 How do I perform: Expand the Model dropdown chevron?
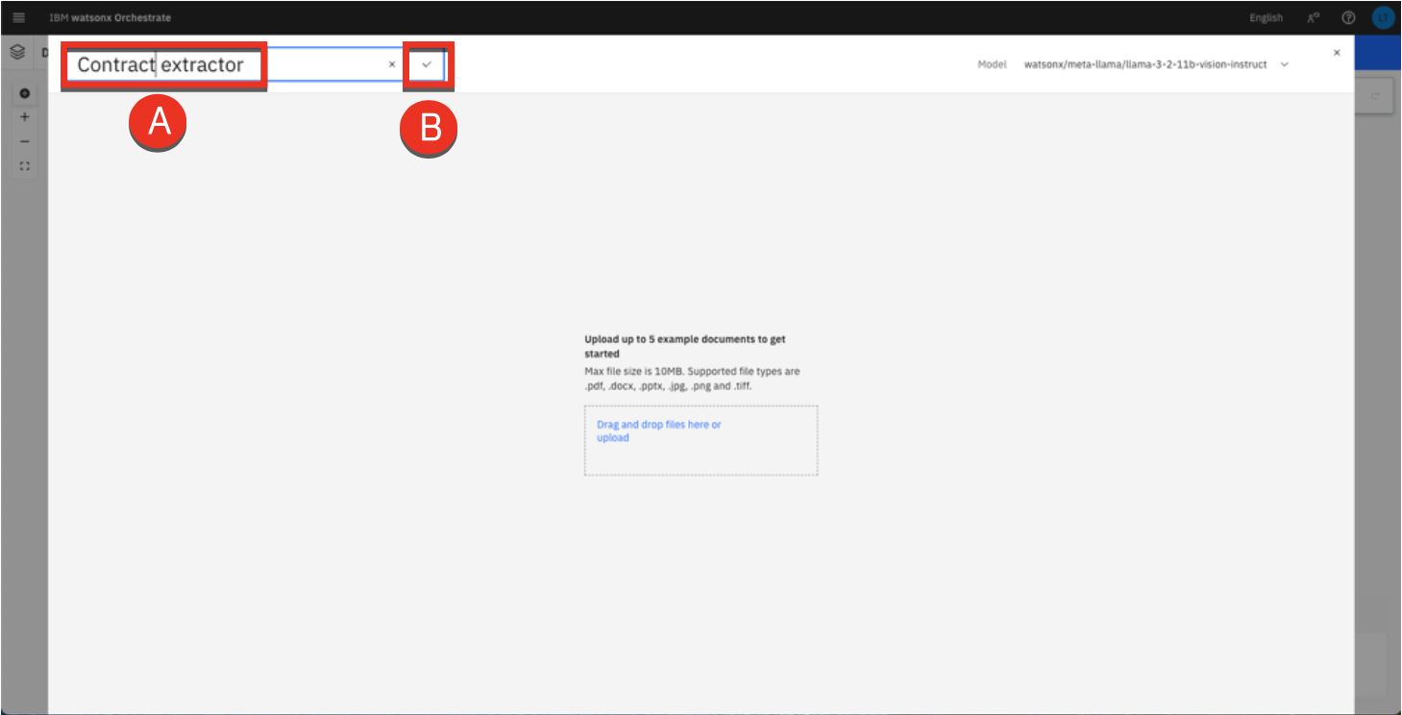click(1285, 64)
